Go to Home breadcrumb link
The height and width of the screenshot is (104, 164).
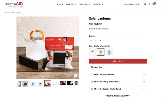click(7, 13)
